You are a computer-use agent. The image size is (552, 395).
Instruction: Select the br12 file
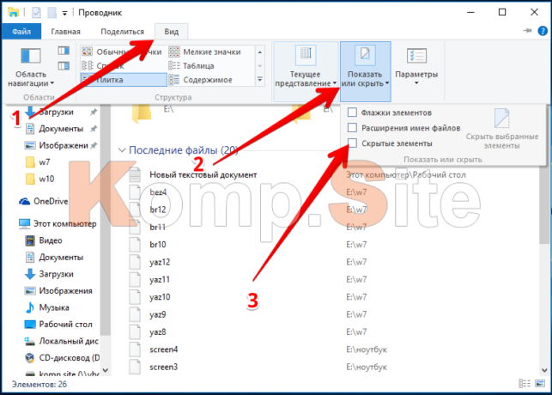click(x=158, y=210)
